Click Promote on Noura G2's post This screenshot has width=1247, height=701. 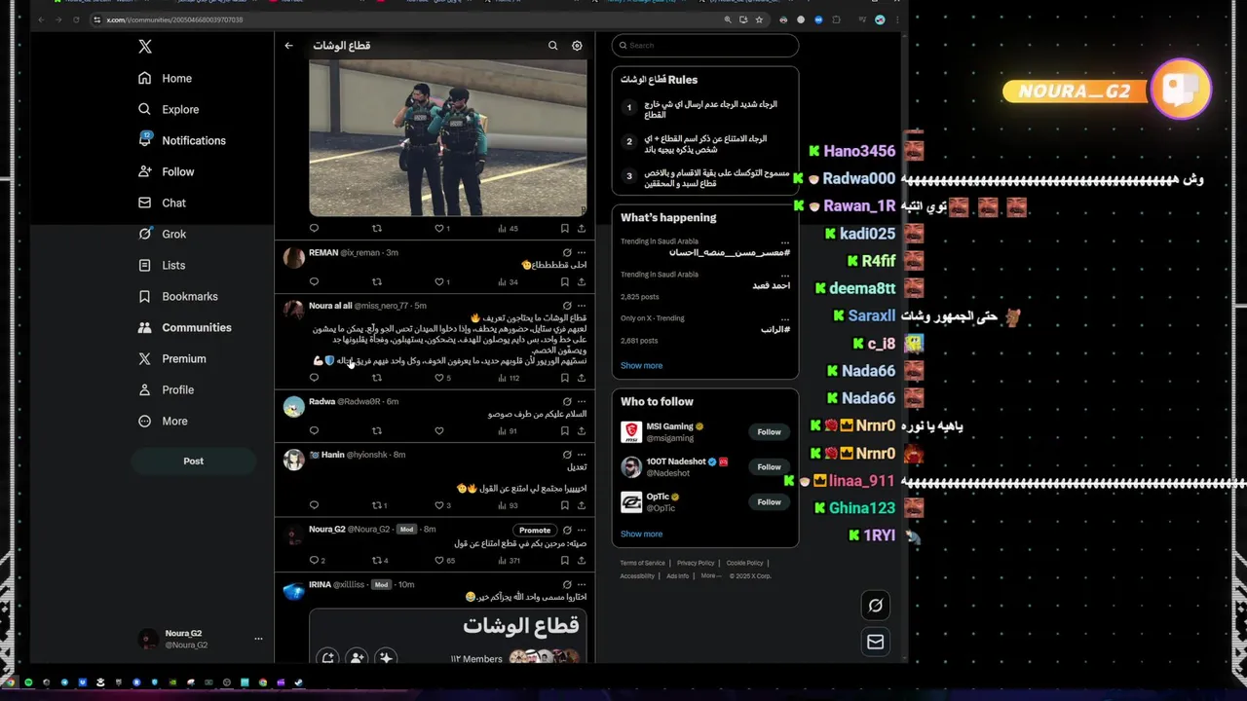coord(535,530)
